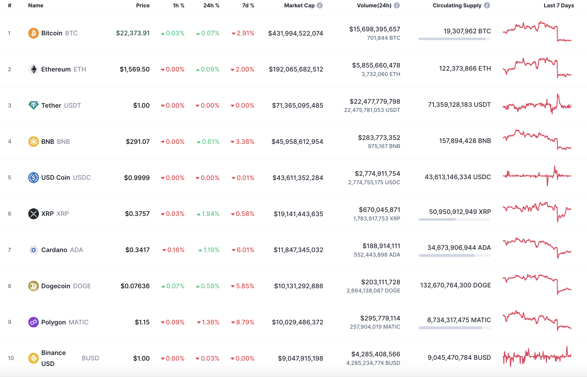Open the Market Cap info tooltip
The image size is (587, 377).
[319, 5]
